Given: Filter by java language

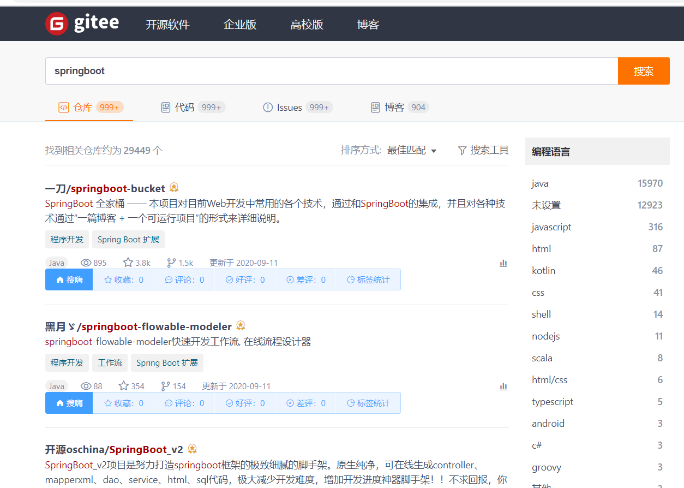Looking at the screenshot, I should [x=597, y=183].
